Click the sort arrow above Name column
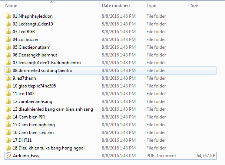Image resolution: width=225 pixels, height=165 pixels. [51, 2]
